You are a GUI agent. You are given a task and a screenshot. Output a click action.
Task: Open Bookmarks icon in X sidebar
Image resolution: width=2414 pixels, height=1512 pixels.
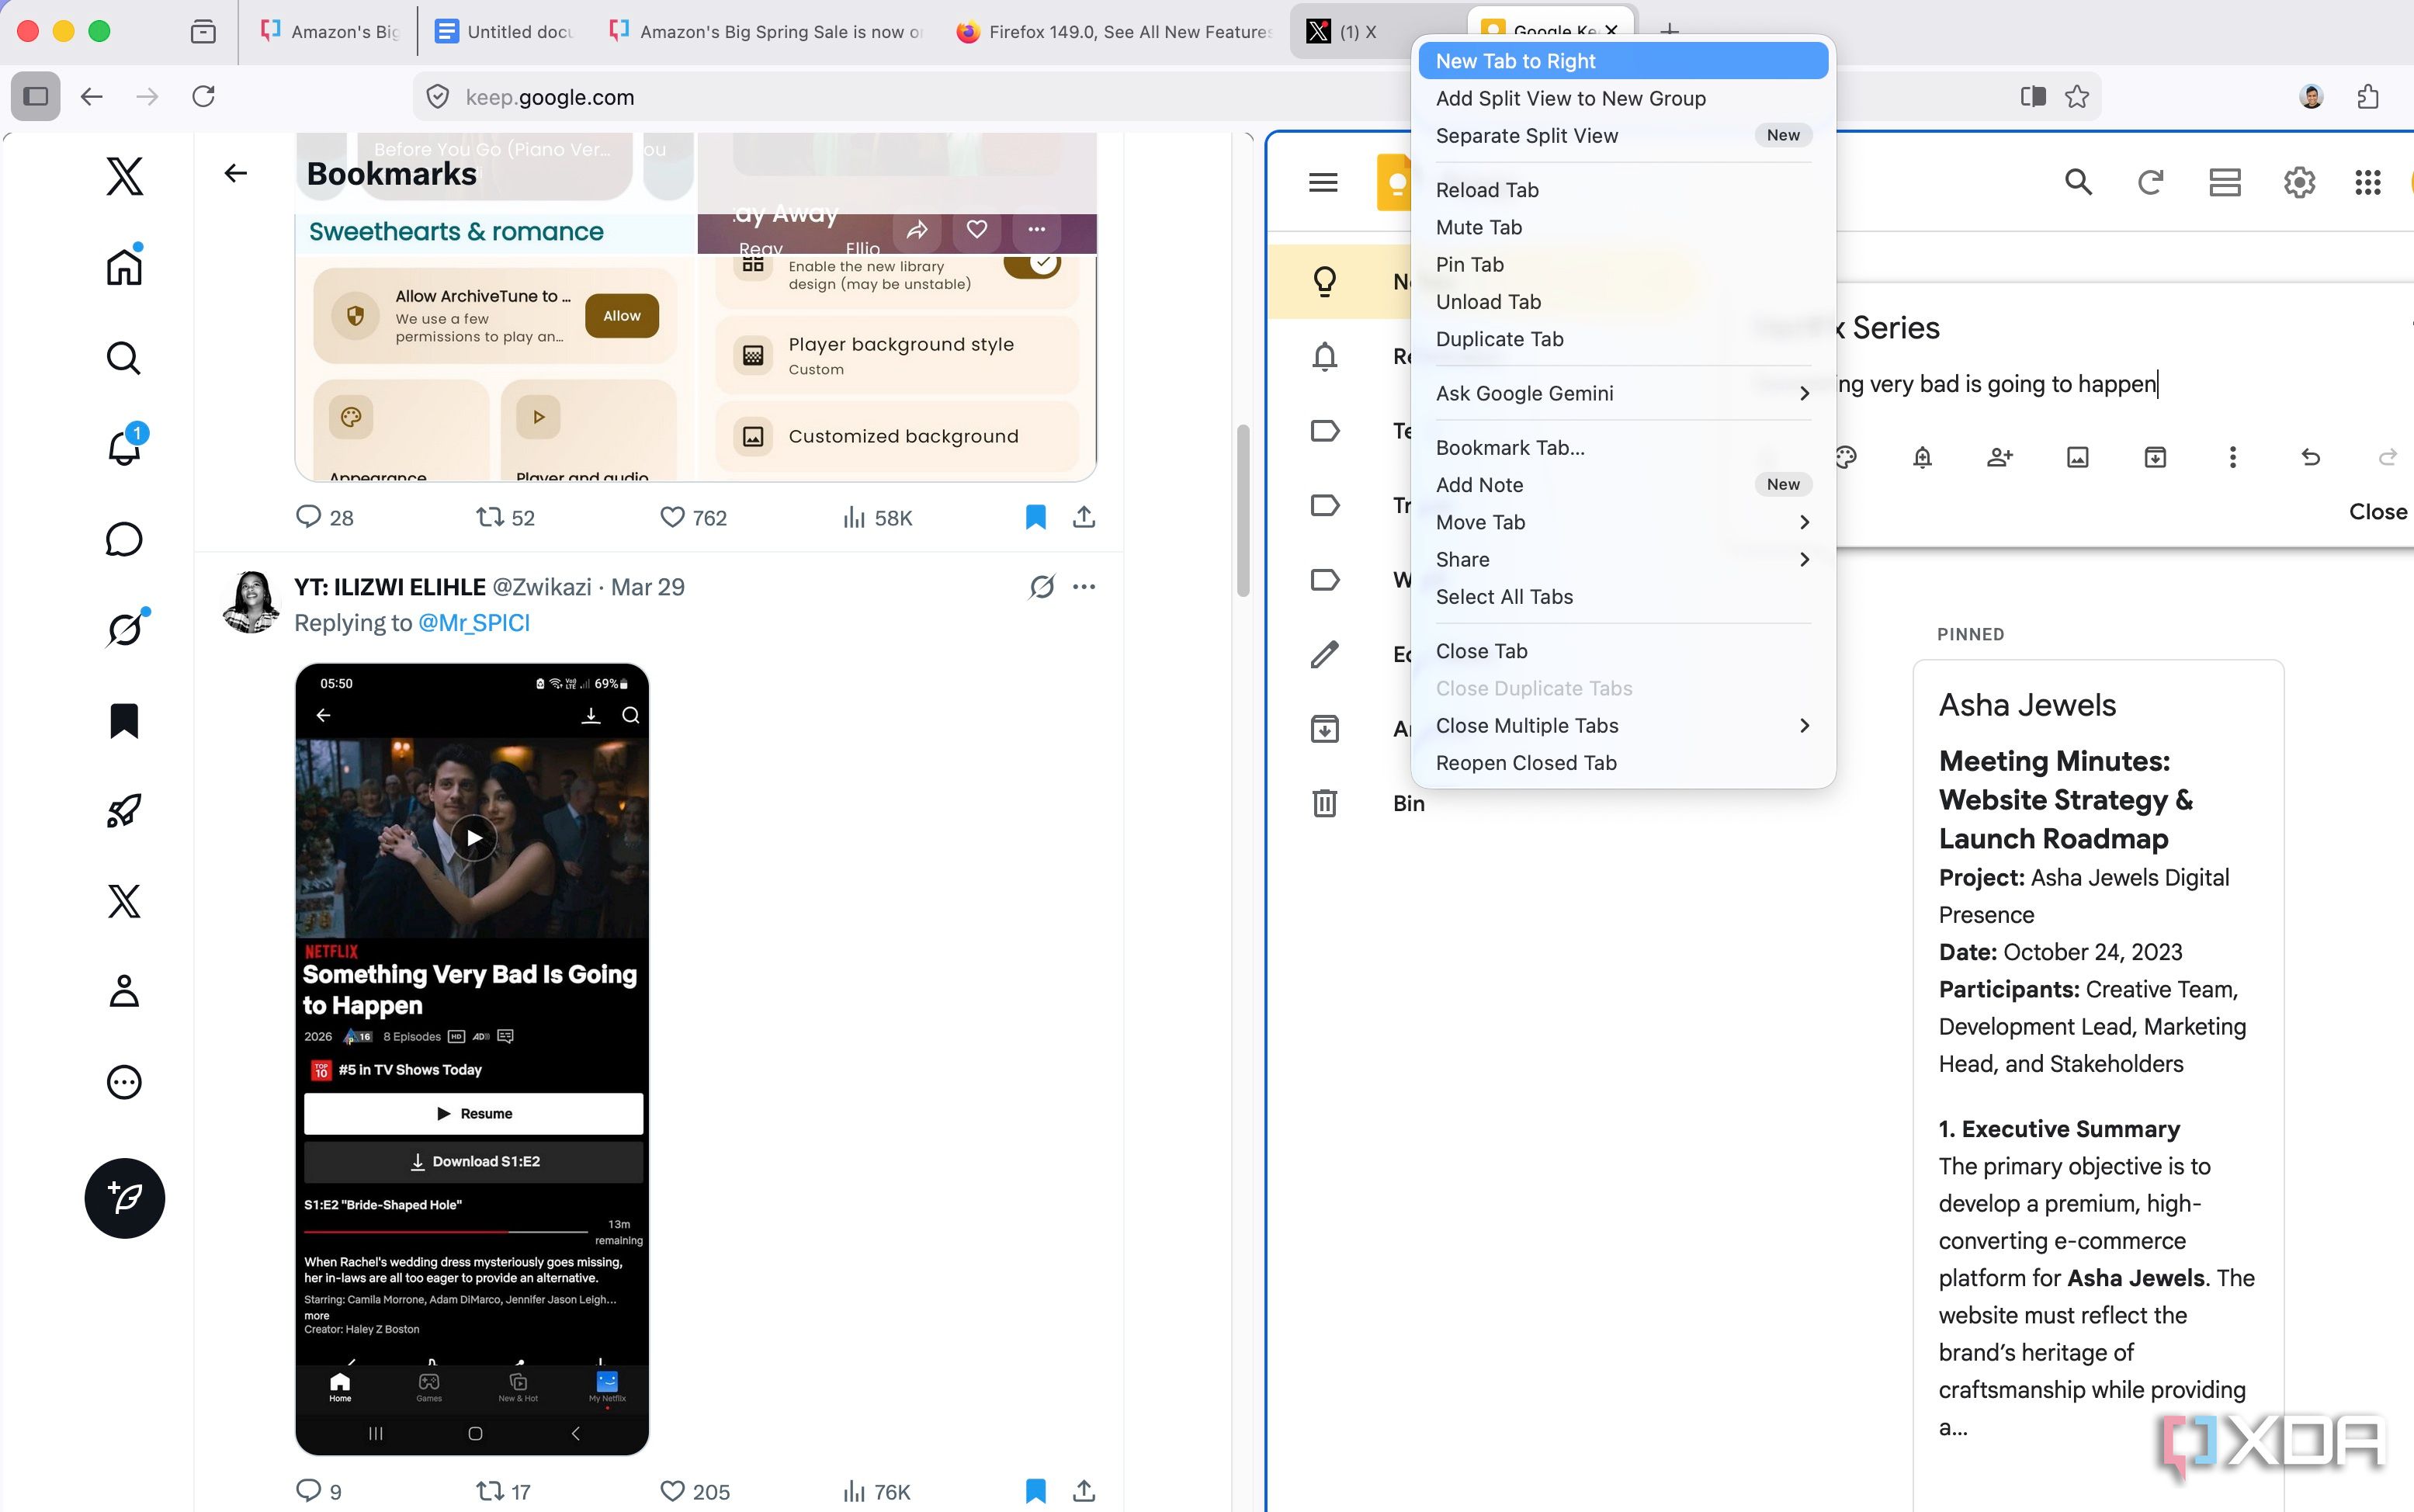124,720
